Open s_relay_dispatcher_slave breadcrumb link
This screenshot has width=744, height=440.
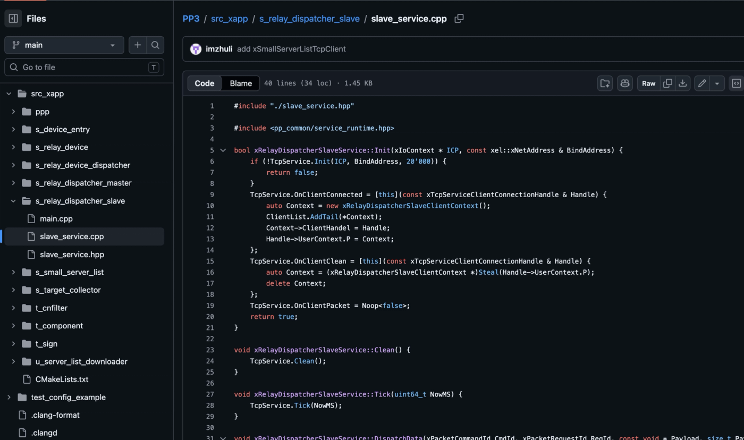[309, 19]
